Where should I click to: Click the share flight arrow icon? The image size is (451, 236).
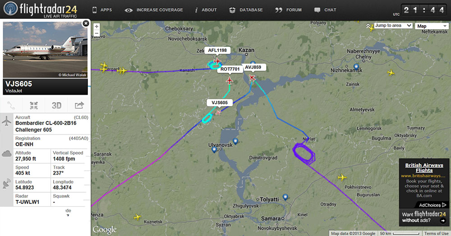click(79, 106)
